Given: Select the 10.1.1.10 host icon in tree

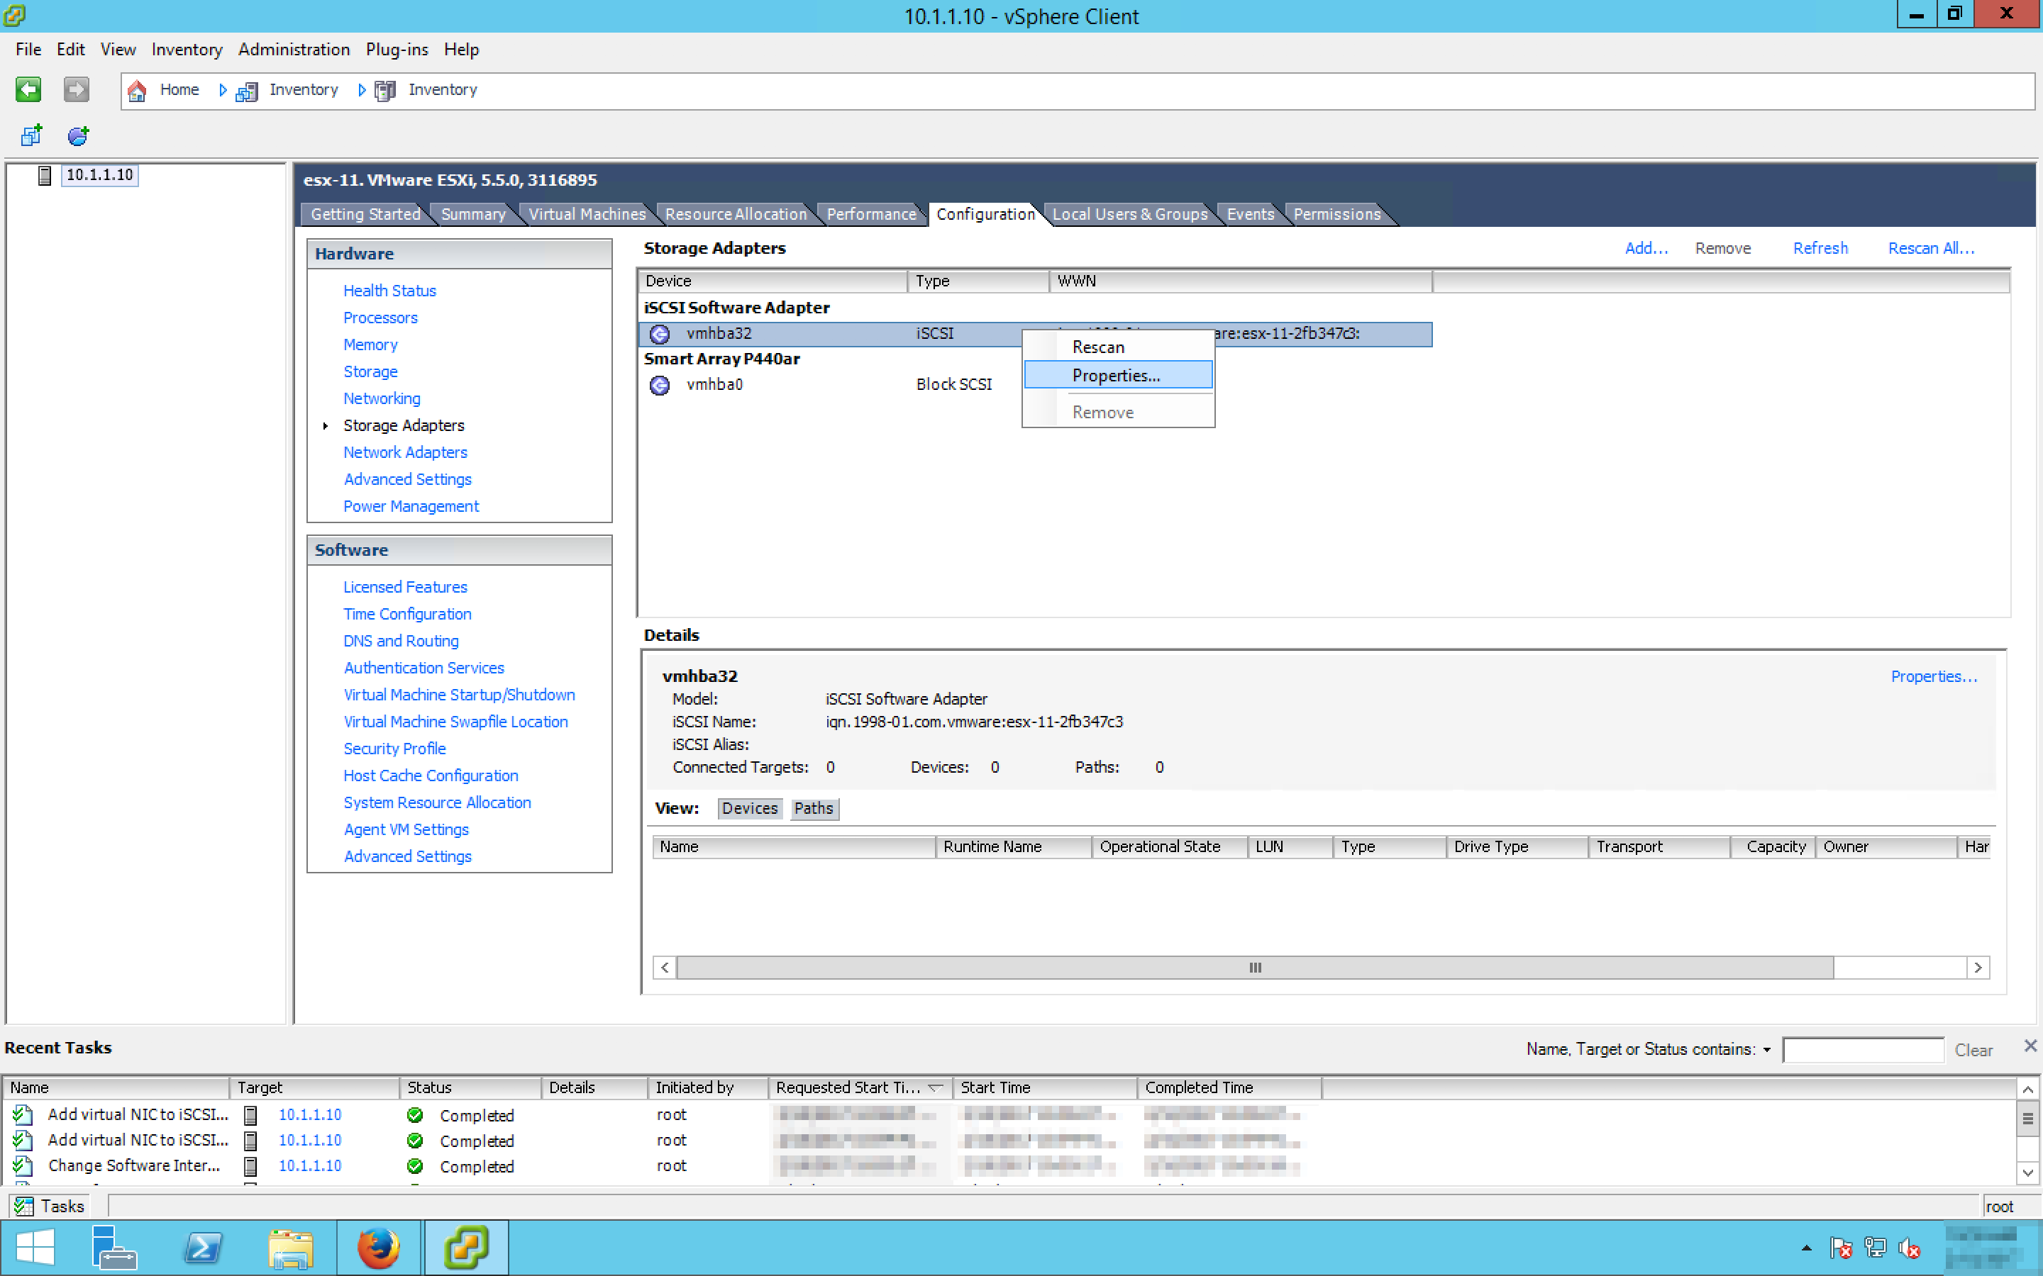Looking at the screenshot, I should click(x=45, y=174).
